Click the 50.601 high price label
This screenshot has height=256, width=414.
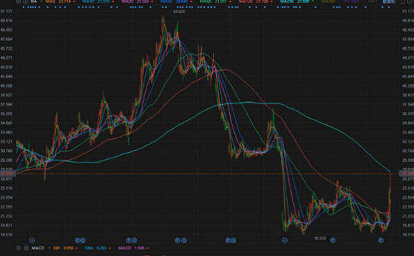pyautogui.click(x=179, y=12)
